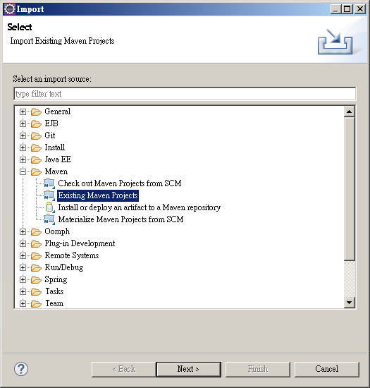370x388 pixels.
Task: Click the scroll down arrow of the list
Action: (350, 303)
